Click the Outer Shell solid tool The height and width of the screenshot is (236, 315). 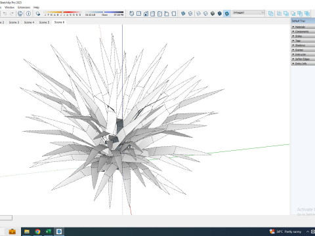point(271,14)
